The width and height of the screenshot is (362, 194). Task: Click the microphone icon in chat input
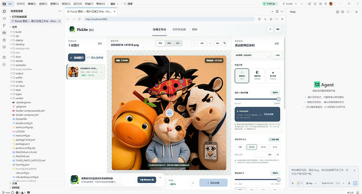point(349,183)
